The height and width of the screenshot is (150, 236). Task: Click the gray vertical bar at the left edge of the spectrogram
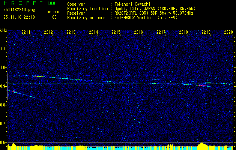[x=7, y=87]
